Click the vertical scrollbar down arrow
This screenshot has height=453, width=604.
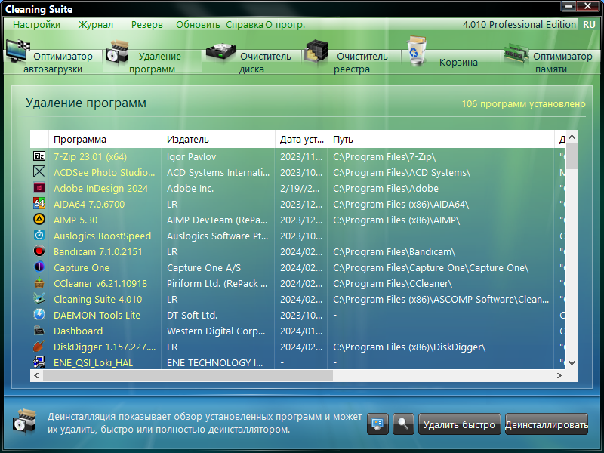572,363
